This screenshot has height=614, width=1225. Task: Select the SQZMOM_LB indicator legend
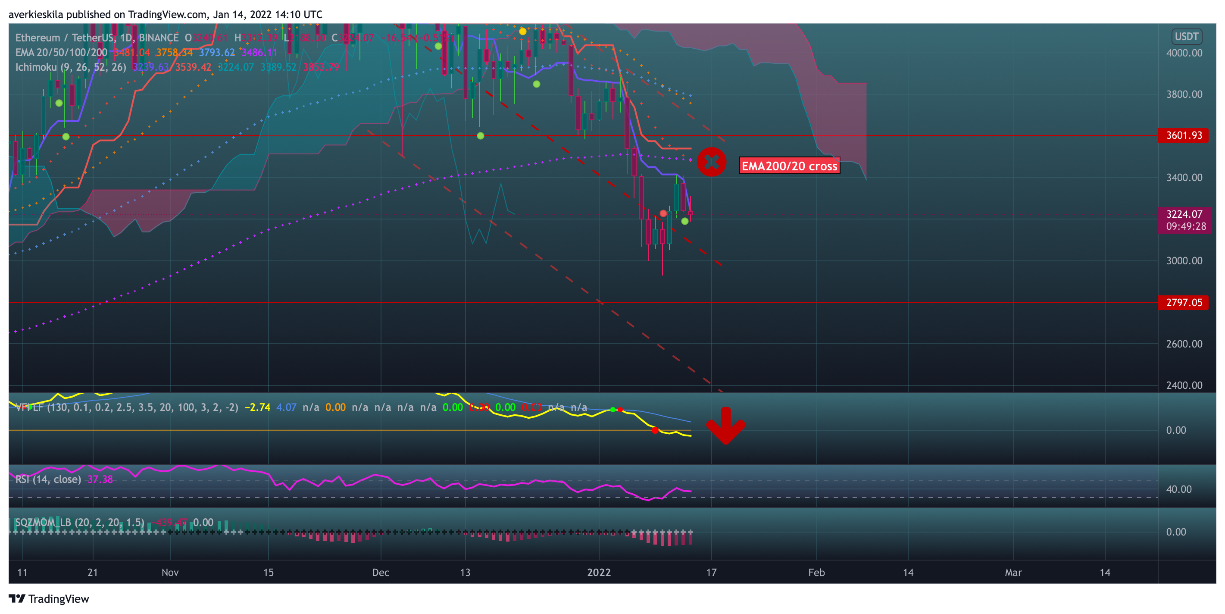(x=80, y=522)
